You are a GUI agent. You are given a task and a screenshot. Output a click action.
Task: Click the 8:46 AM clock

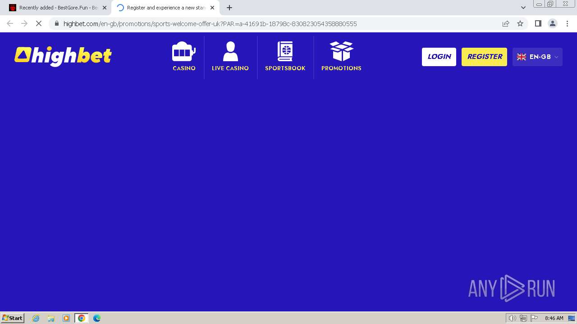[554, 318]
